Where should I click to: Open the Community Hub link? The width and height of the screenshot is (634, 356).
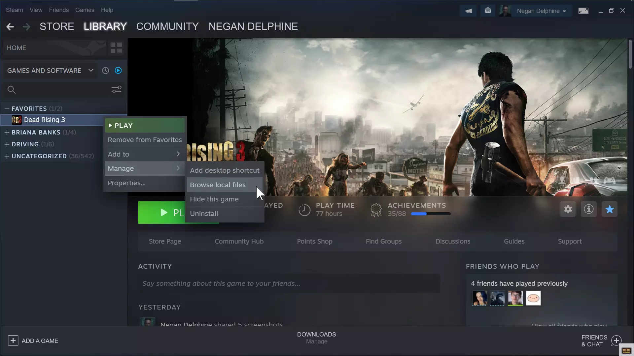pos(239,241)
